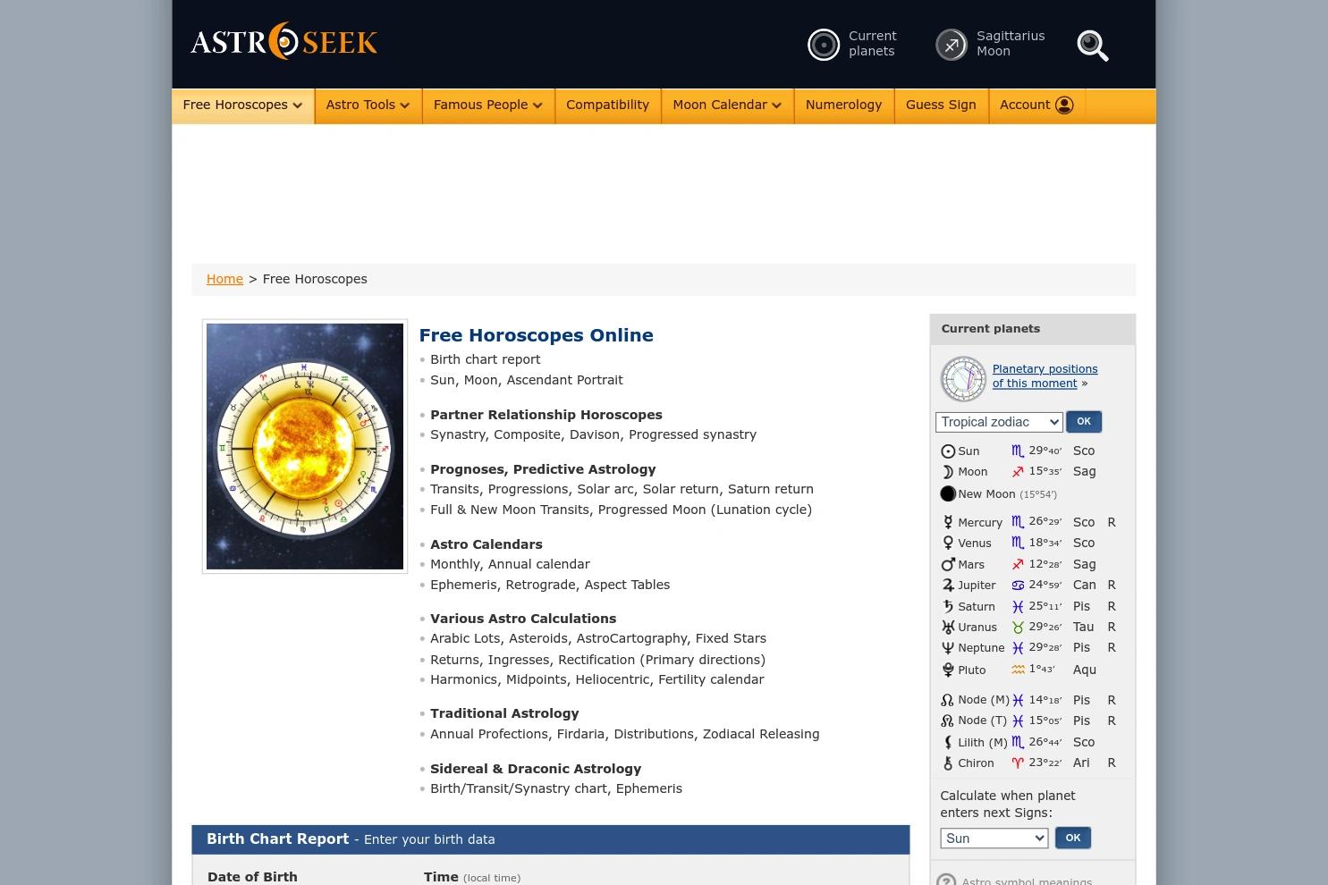Click the Sagittarius Moon icon
The width and height of the screenshot is (1328, 885).
[952, 45]
